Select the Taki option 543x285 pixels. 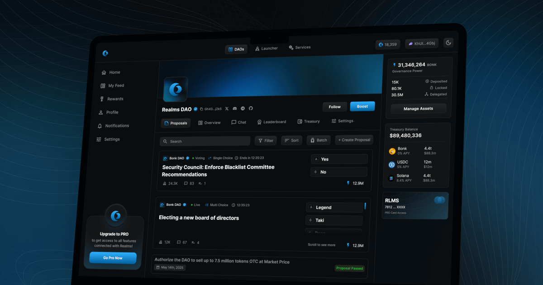point(334,220)
